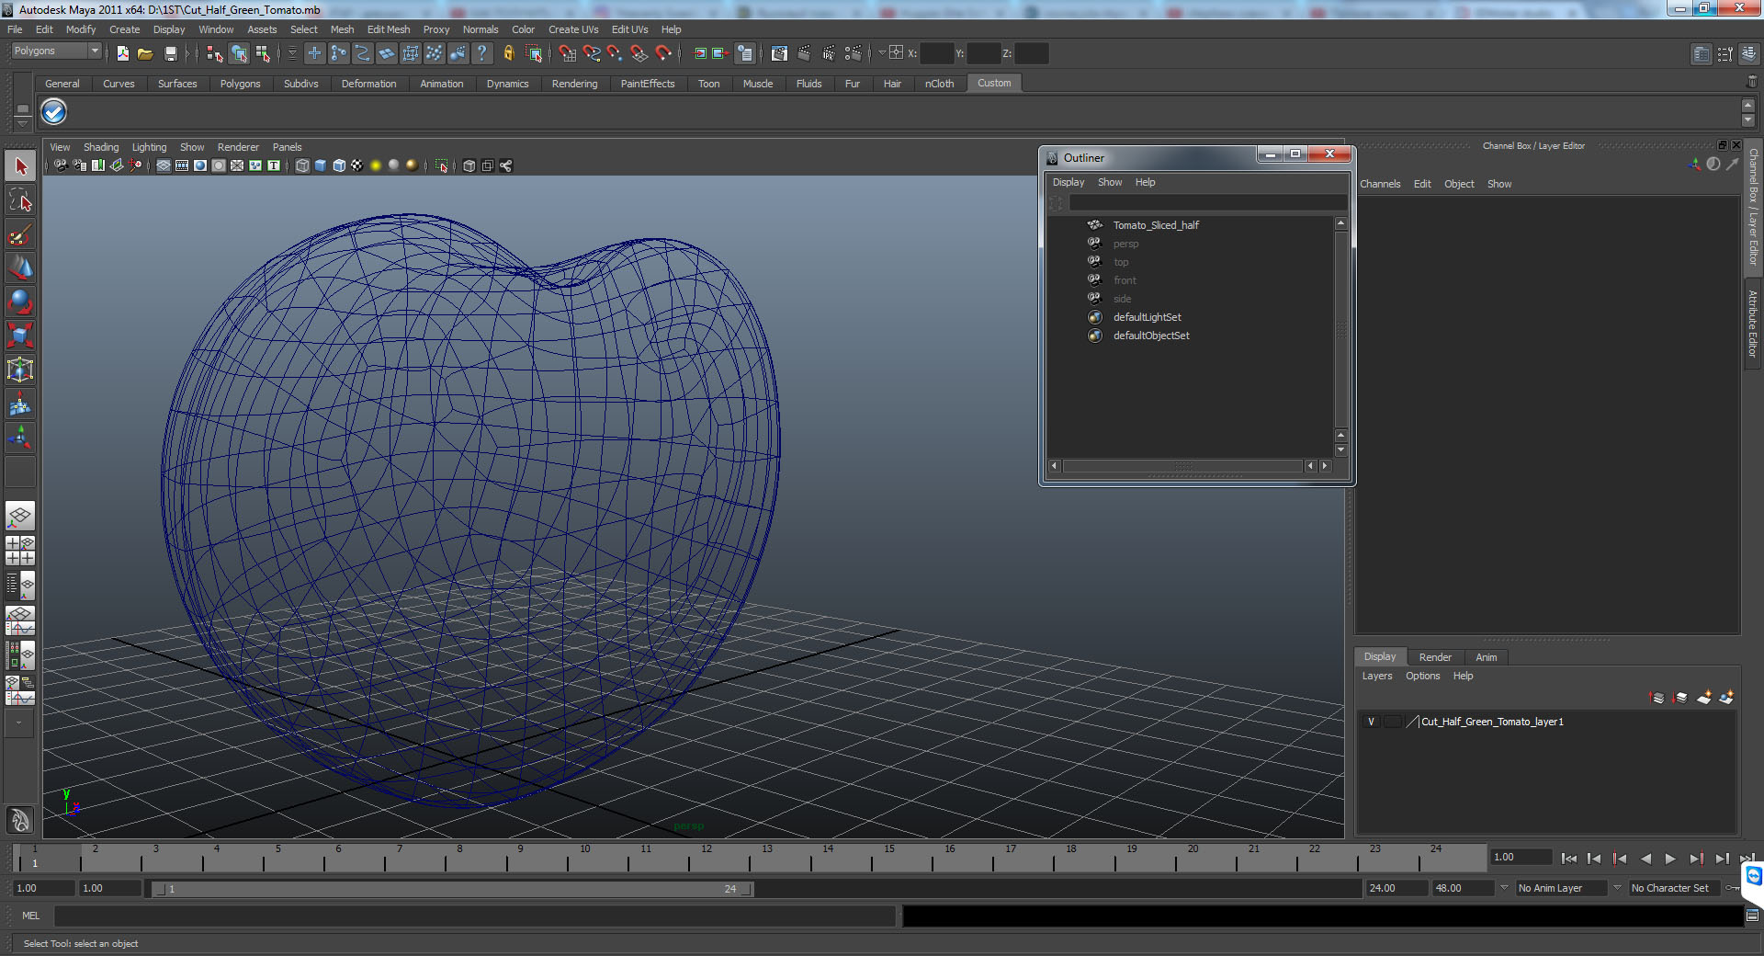Toggle Use all lights yellow sphere button
This screenshot has height=956, width=1764.
click(x=376, y=165)
